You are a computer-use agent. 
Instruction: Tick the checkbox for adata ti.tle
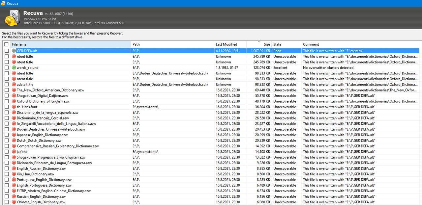point(6,85)
